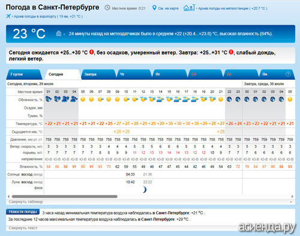This screenshot has width=300, height=236.
Task: Click the small arrow at table collapse bar right
Action: coord(291,202)
